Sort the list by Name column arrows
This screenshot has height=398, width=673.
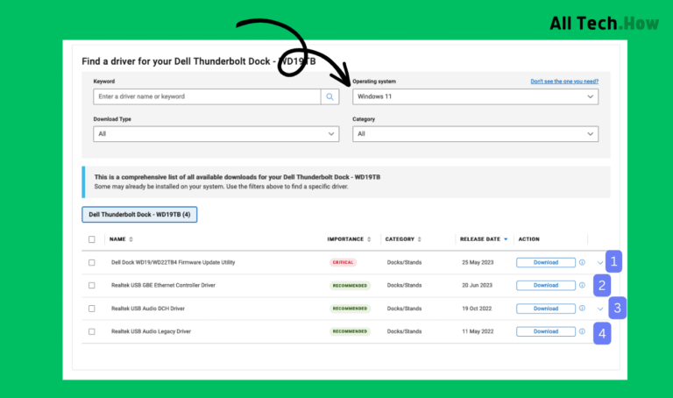point(131,239)
